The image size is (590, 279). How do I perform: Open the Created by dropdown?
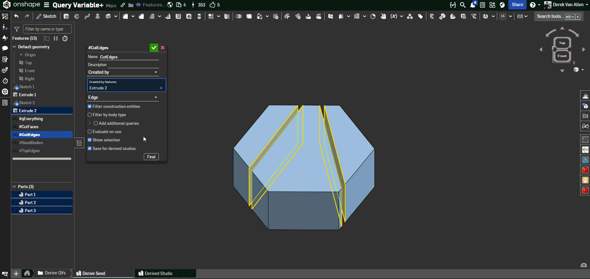coord(123,72)
